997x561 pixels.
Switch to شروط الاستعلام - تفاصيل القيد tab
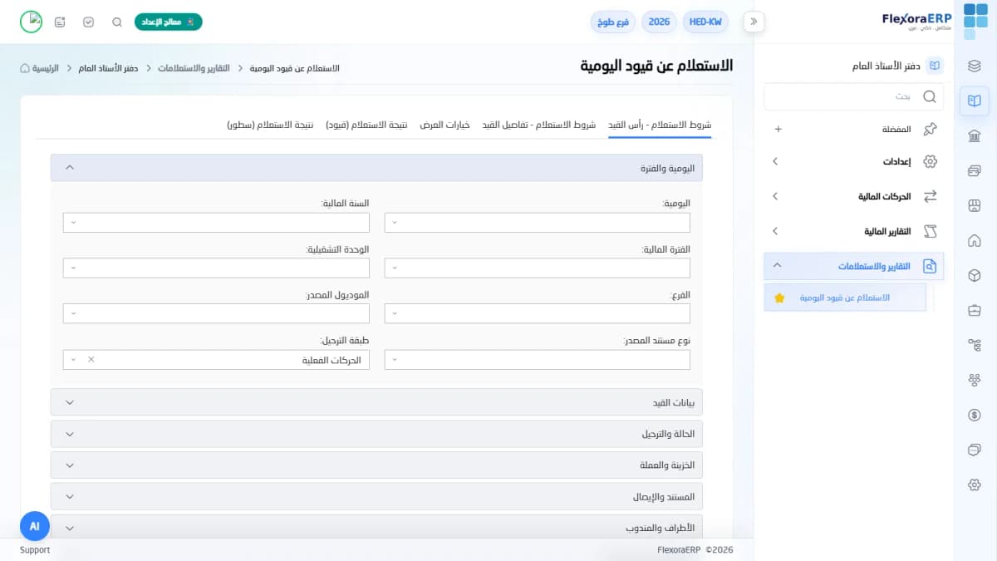tap(539, 125)
